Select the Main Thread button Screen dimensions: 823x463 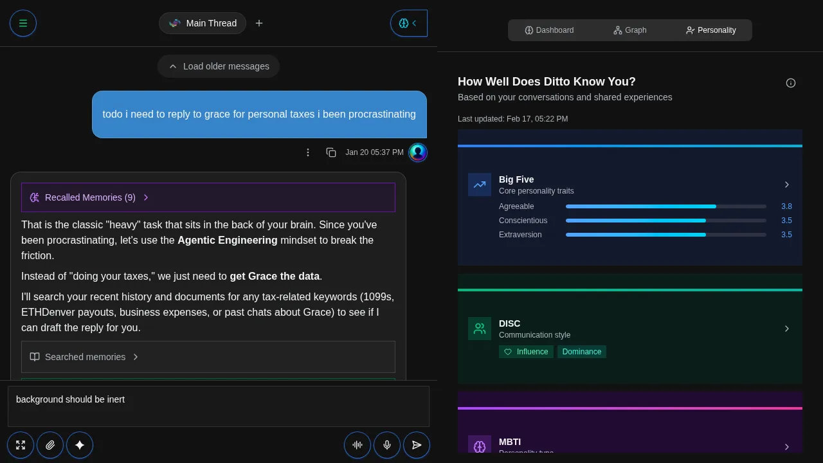coord(203,23)
